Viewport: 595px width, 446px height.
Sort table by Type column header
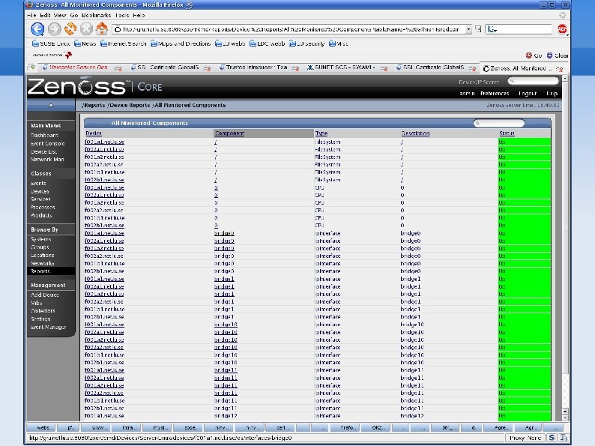click(321, 133)
